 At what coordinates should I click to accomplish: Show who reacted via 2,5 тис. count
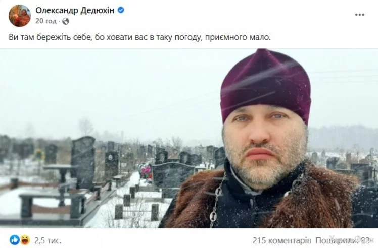pos(48,240)
